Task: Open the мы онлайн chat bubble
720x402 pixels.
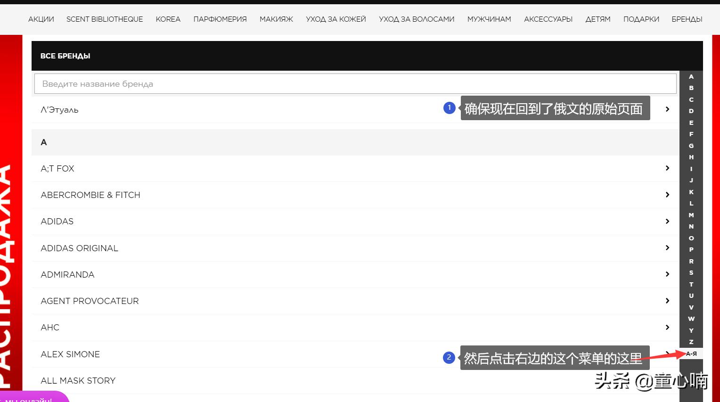Action: (33, 399)
